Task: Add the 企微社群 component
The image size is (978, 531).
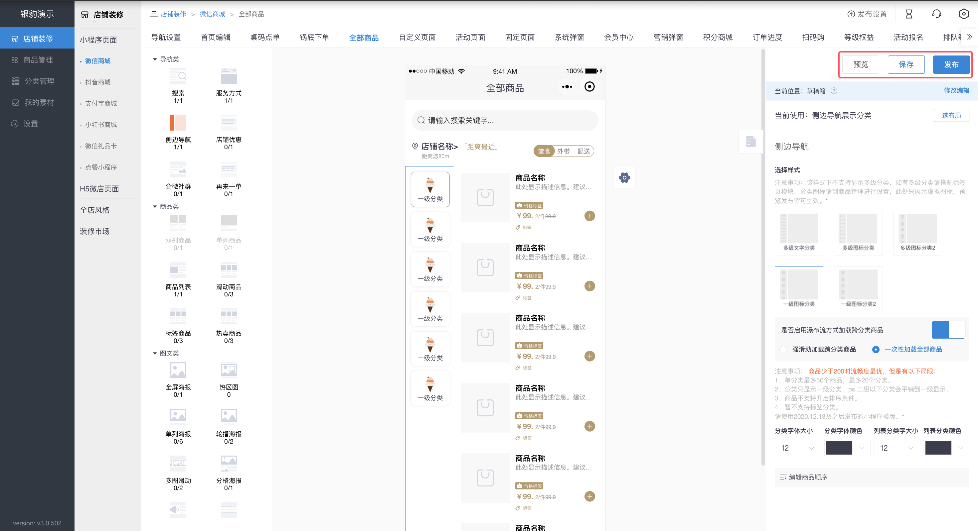Action: click(x=178, y=169)
